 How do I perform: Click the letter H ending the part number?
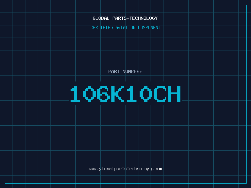tap(174, 94)
